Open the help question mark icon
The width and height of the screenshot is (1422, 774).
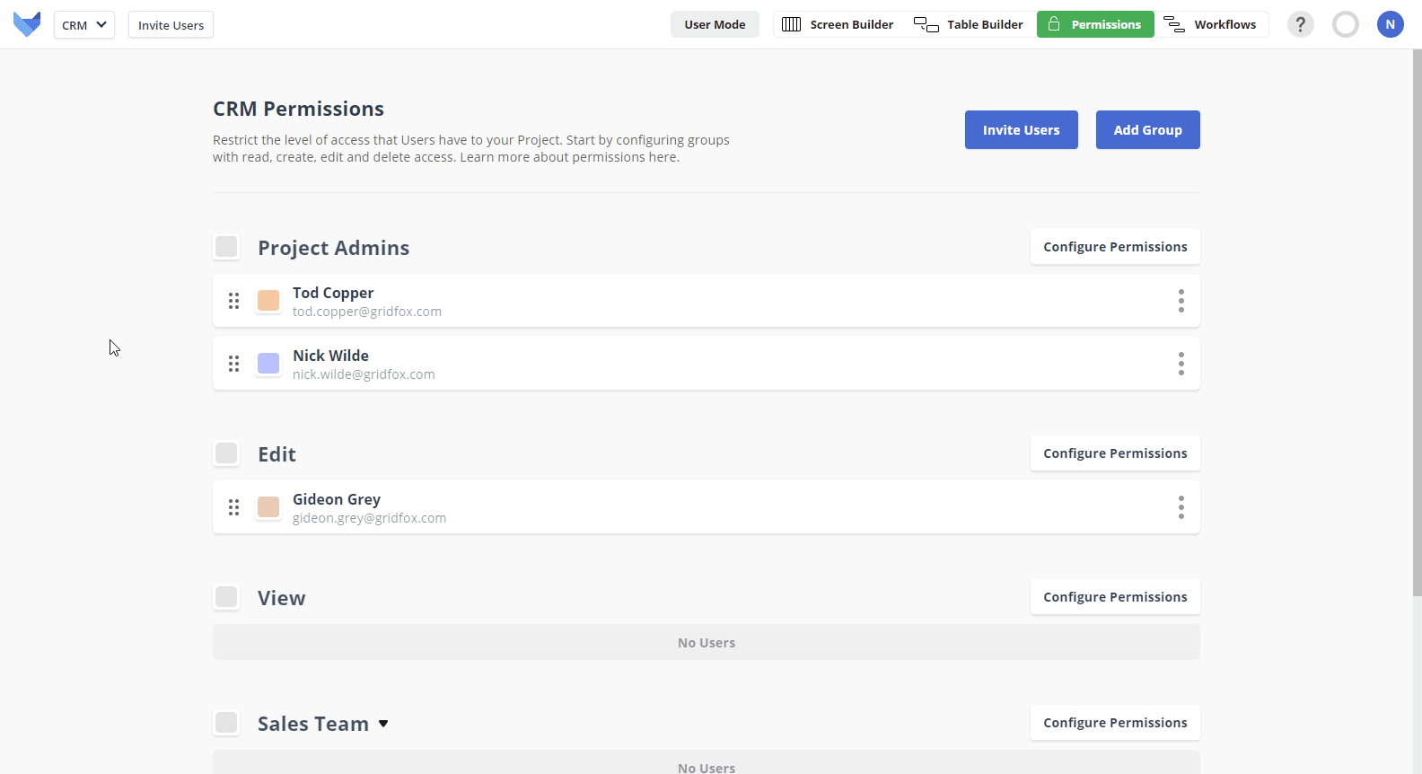1300,24
